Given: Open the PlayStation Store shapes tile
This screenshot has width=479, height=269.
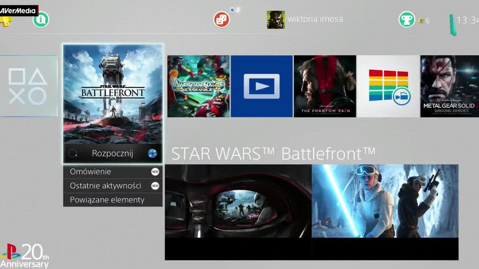Looking at the screenshot, I should (x=28, y=86).
